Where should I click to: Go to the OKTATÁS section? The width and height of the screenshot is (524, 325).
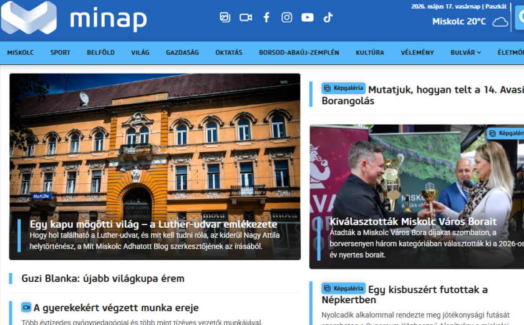coord(228,52)
